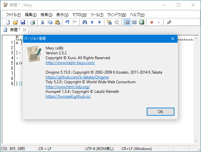Open the ツール(T) menu
The image size is (201, 152).
(x=97, y=15)
